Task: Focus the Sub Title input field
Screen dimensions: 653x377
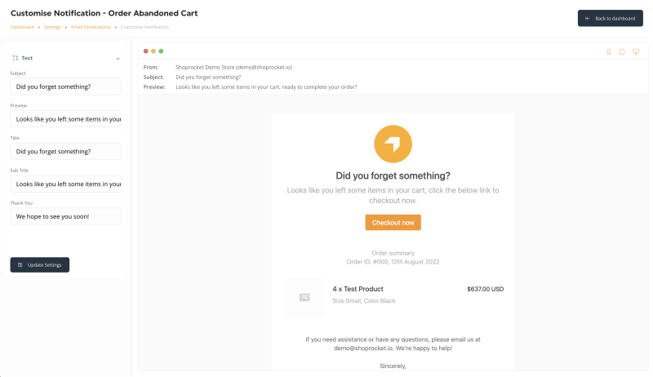Action: click(x=66, y=184)
